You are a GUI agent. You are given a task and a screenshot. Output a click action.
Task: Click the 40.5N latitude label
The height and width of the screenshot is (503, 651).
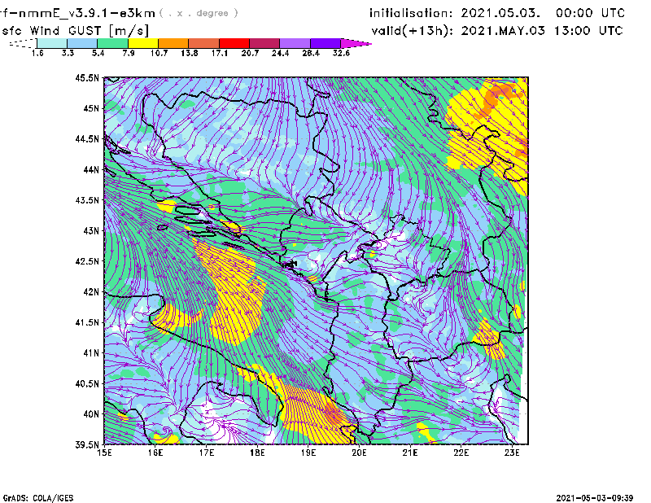(87, 383)
